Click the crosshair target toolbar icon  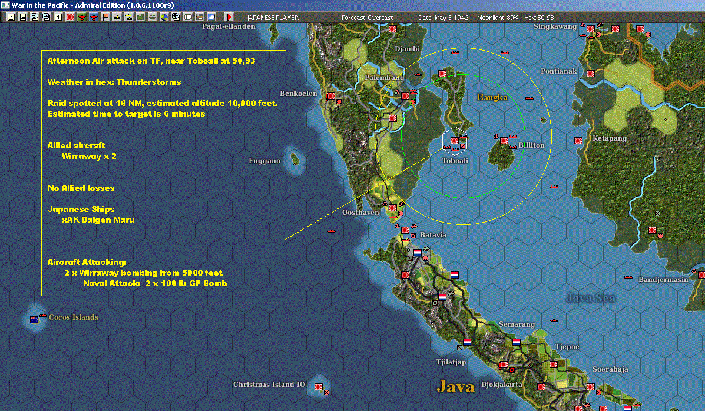(x=176, y=16)
